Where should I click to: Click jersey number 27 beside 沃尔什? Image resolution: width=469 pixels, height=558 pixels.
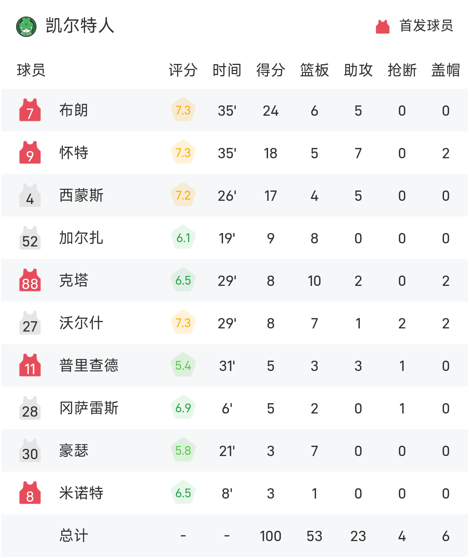point(30,323)
